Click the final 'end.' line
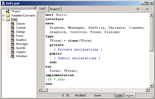 [x=49, y=84]
